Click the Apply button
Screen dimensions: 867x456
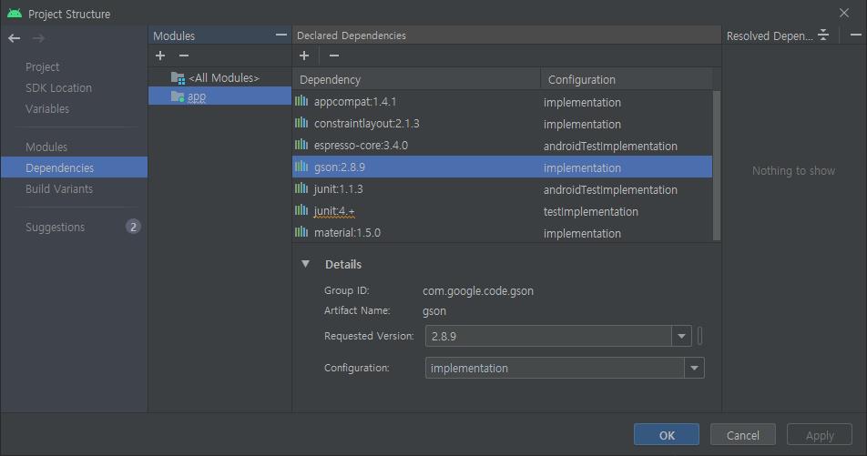[x=820, y=435]
